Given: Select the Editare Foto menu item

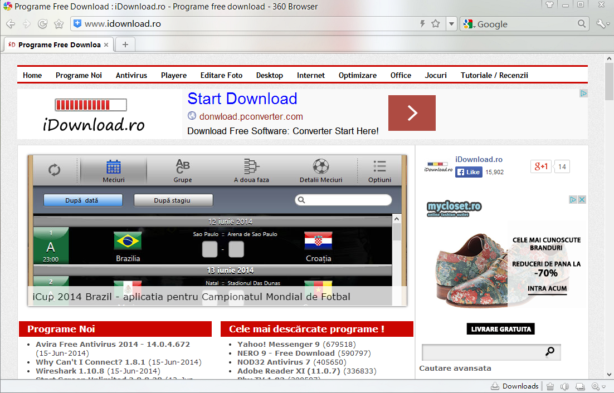Looking at the screenshot, I should point(221,75).
